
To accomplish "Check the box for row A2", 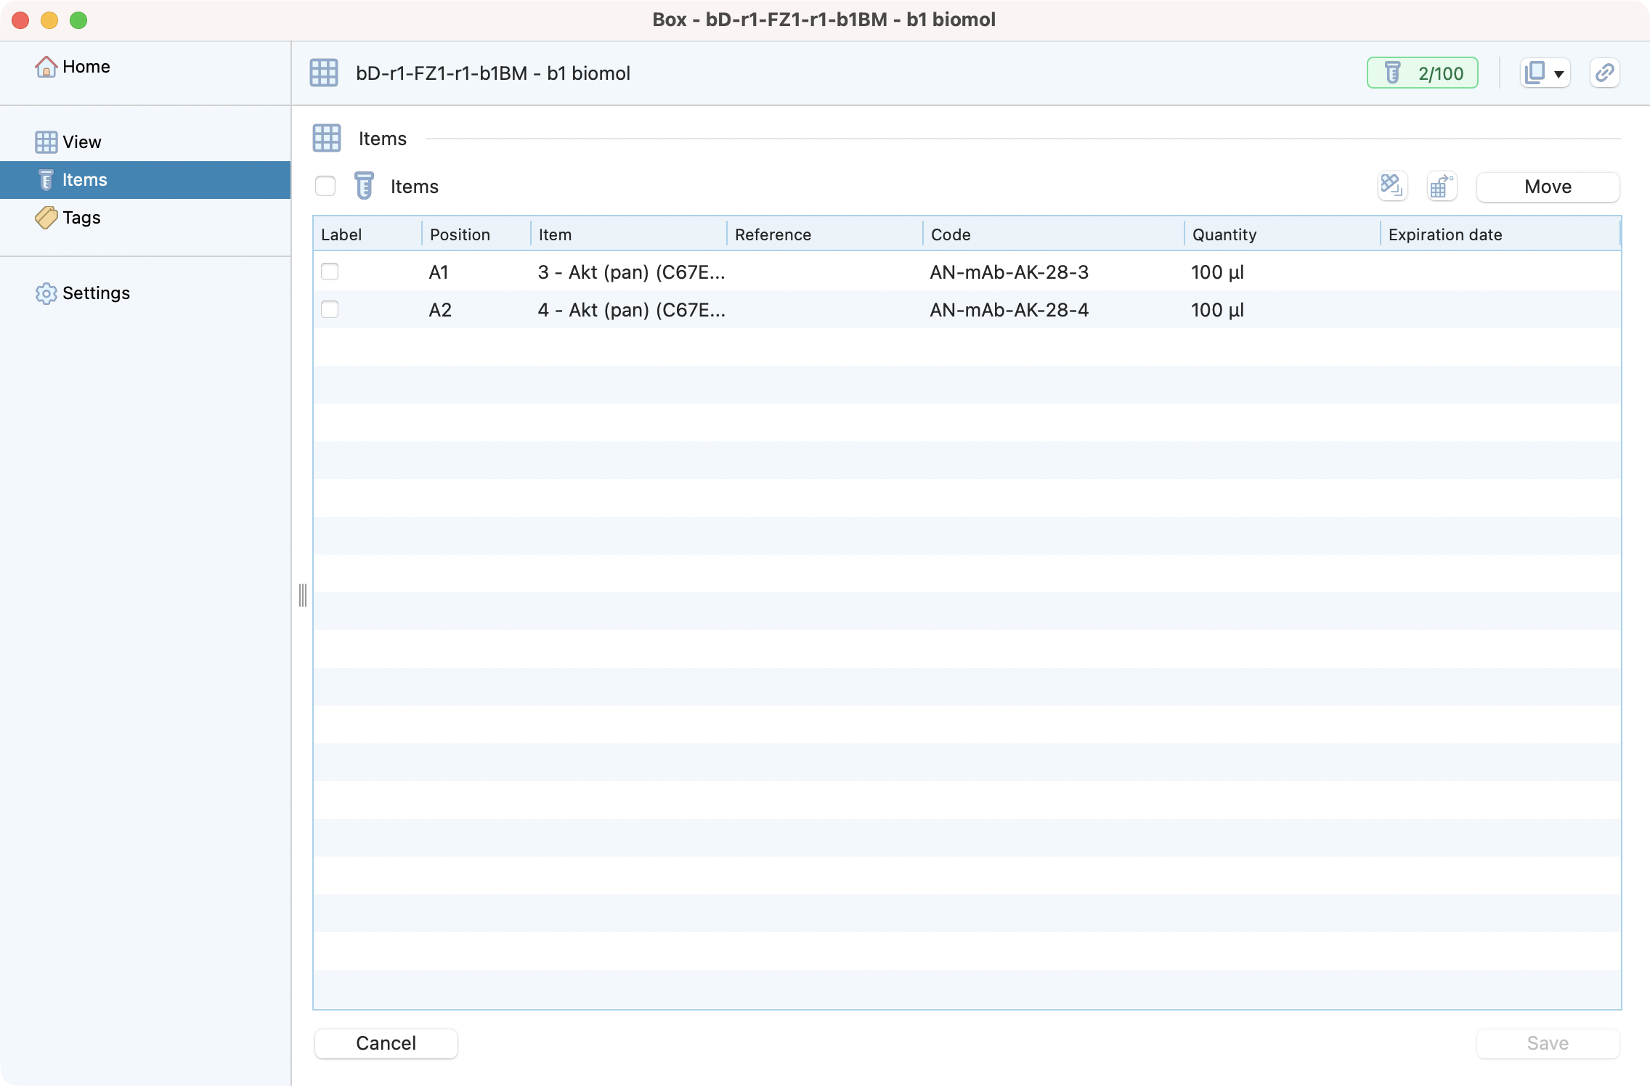I will coord(330,309).
